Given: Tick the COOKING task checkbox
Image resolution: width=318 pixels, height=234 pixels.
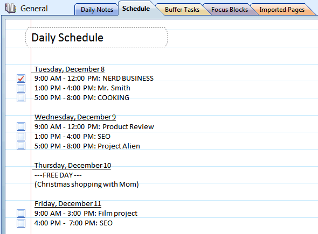Looking at the screenshot, I should coord(21,98).
